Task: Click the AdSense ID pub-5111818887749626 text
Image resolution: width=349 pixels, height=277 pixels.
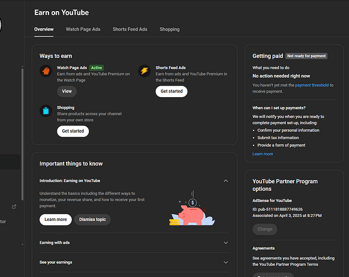Action: 278,209
